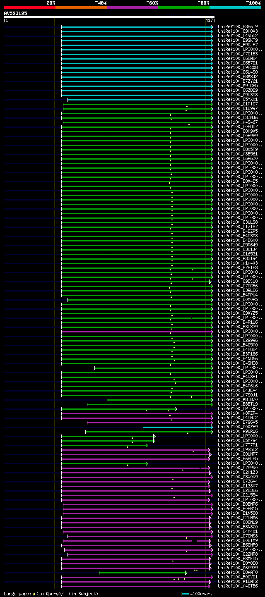Select hit UniRef100_B4K8H1
Screen dimensions: 265x597
pyautogui.click(x=238, y=377)
